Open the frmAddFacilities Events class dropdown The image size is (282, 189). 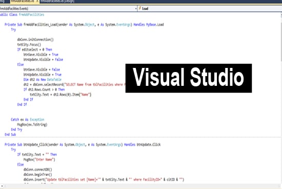pyautogui.click(x=69, y=8)
